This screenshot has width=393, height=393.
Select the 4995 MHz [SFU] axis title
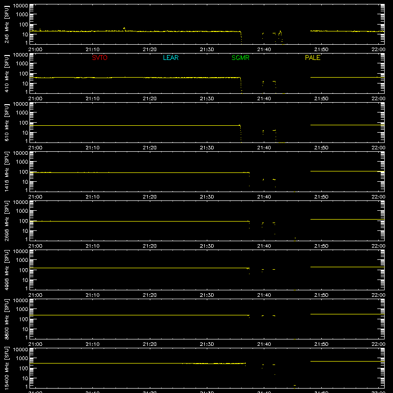pyautogui.click(x=7, y=270)
